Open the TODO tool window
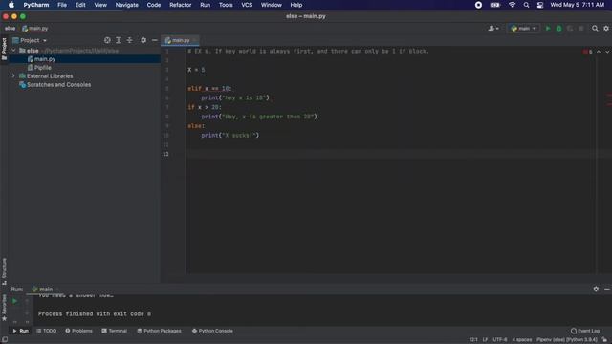The image size is (612, 344). point(47,331)
